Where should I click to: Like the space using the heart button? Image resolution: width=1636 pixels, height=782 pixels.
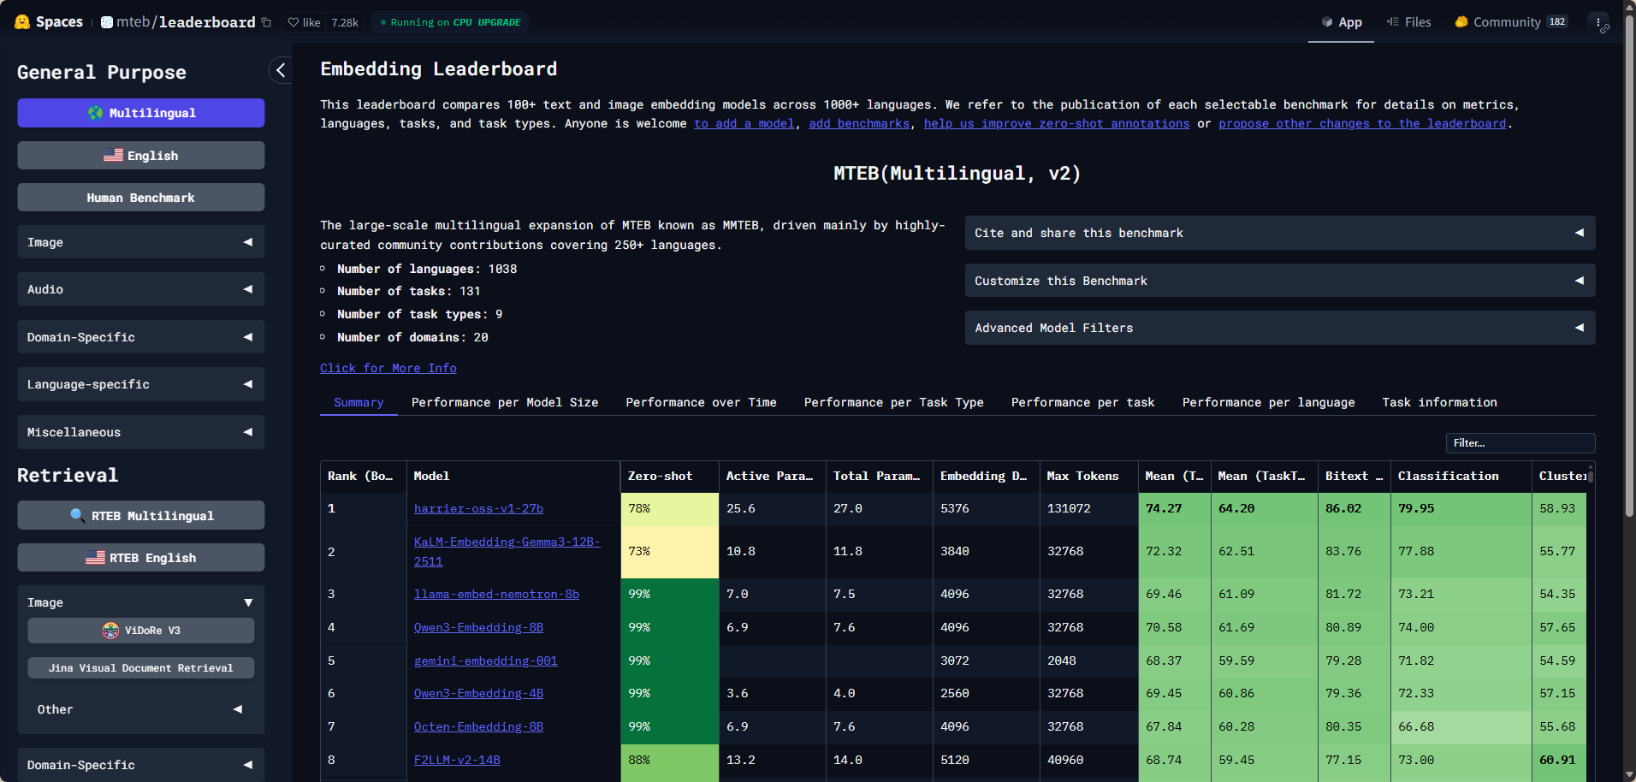[304, 22]
